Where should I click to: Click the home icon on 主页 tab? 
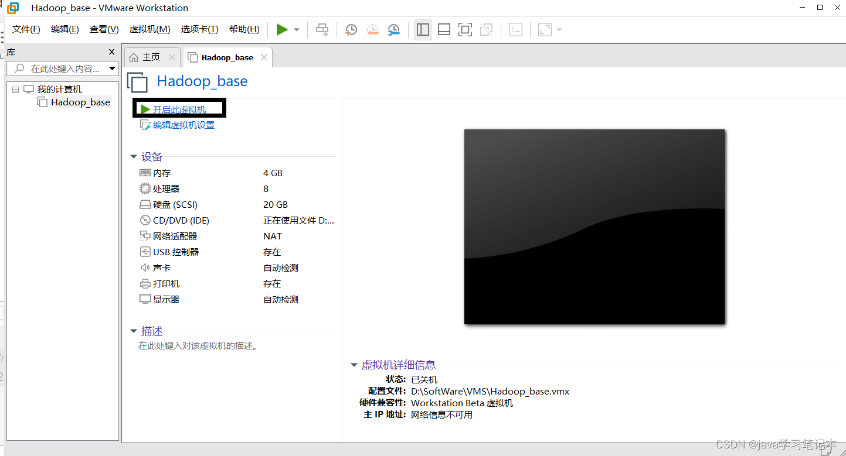pos(134,57)
